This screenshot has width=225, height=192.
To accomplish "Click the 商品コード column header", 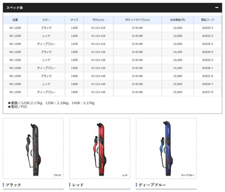I will [208, 20].
